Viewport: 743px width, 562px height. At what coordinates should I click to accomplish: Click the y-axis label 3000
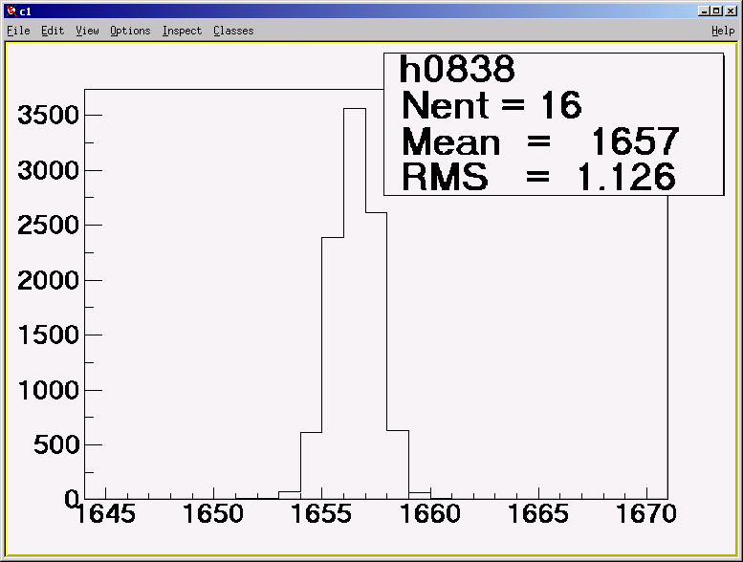click(x=49, y=170)
